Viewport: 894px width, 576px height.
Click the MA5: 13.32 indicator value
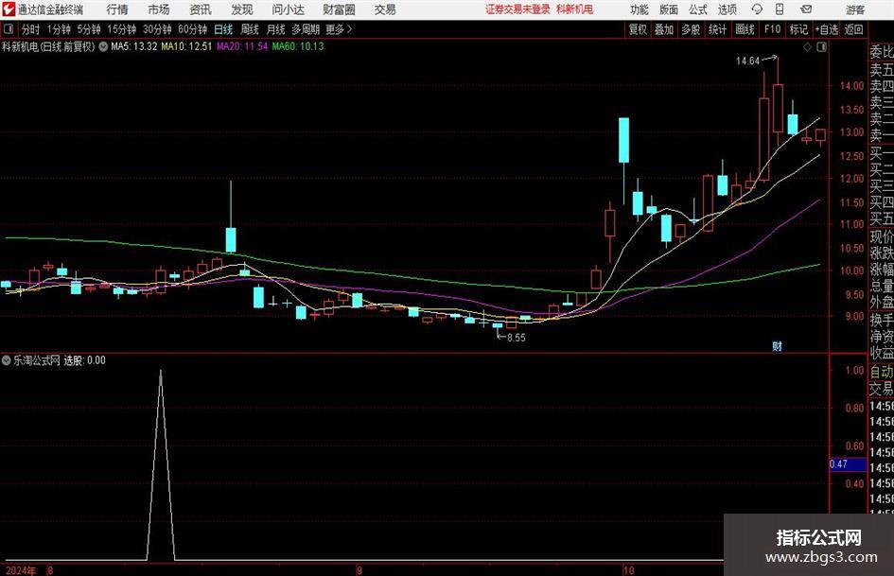(134, 46)
